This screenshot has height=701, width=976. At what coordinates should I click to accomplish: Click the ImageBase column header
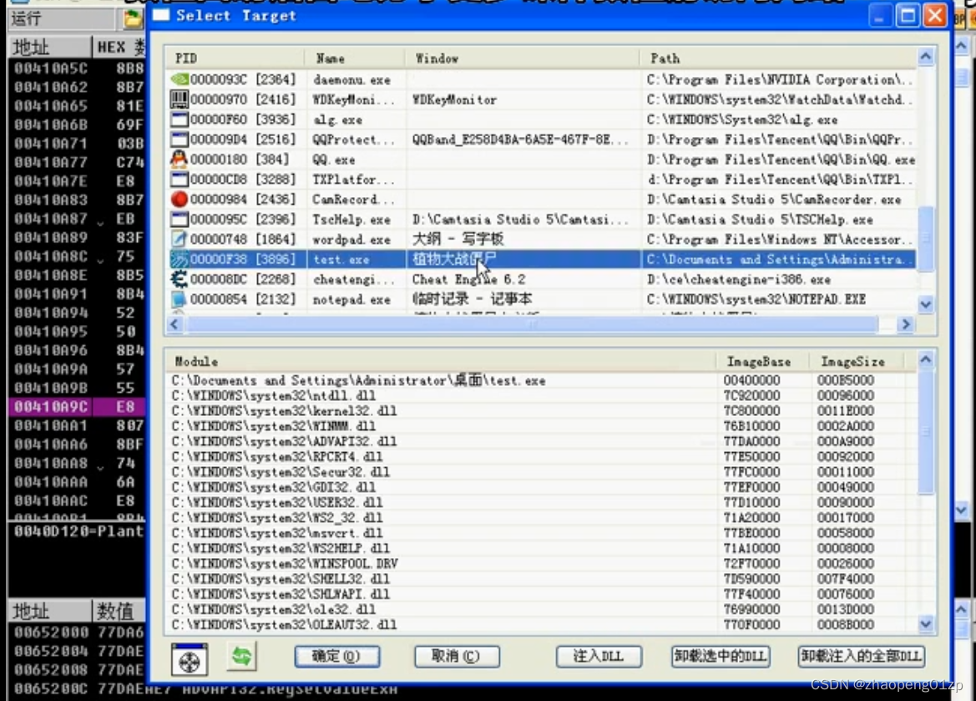click(x=763, y=362)
